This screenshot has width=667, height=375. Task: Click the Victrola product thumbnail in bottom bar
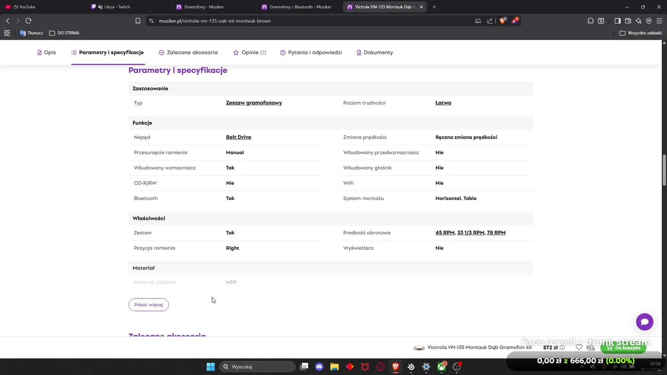419,347
